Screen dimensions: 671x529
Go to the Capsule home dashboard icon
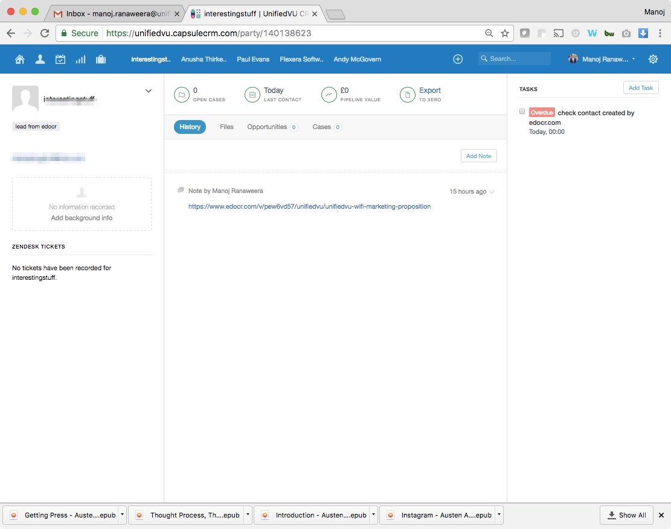(20, 59)
